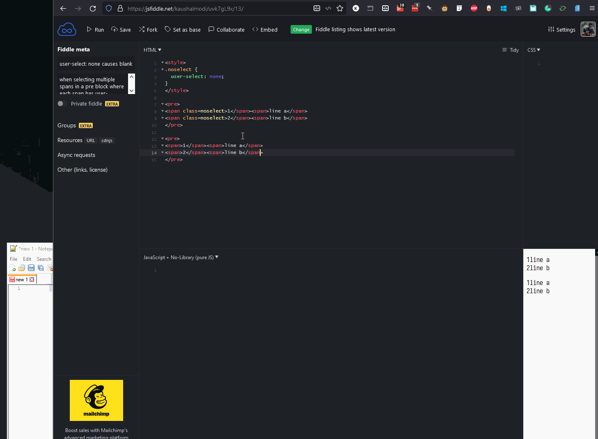598x439 pixels.
Task: Toggle the privacy shield in address bar
Action: point(108,8)
